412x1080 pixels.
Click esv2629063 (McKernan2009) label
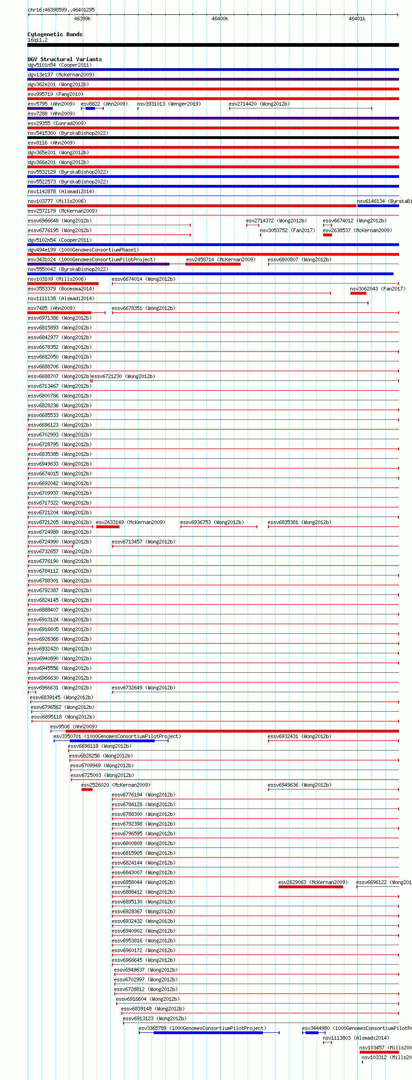[313, 882]
